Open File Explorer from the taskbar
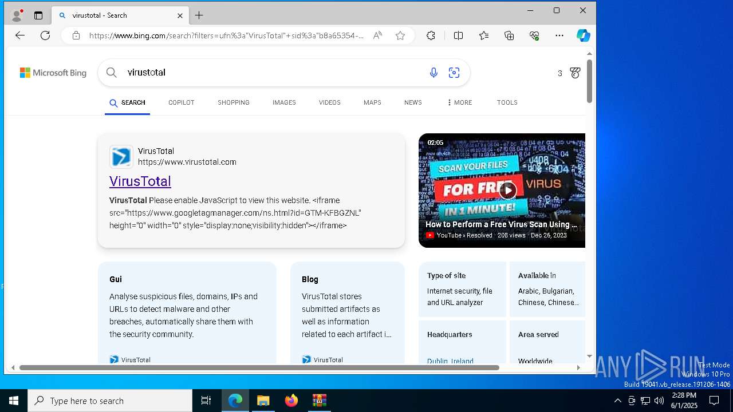The width and height of the screenshot is (733, 412). tap(263, 401)
